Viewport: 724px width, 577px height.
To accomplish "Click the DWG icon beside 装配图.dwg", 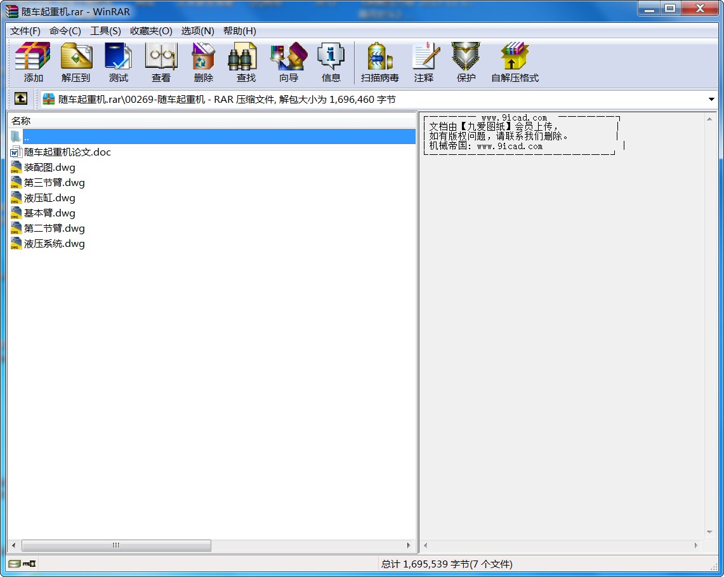I will [x=16, y=167].
